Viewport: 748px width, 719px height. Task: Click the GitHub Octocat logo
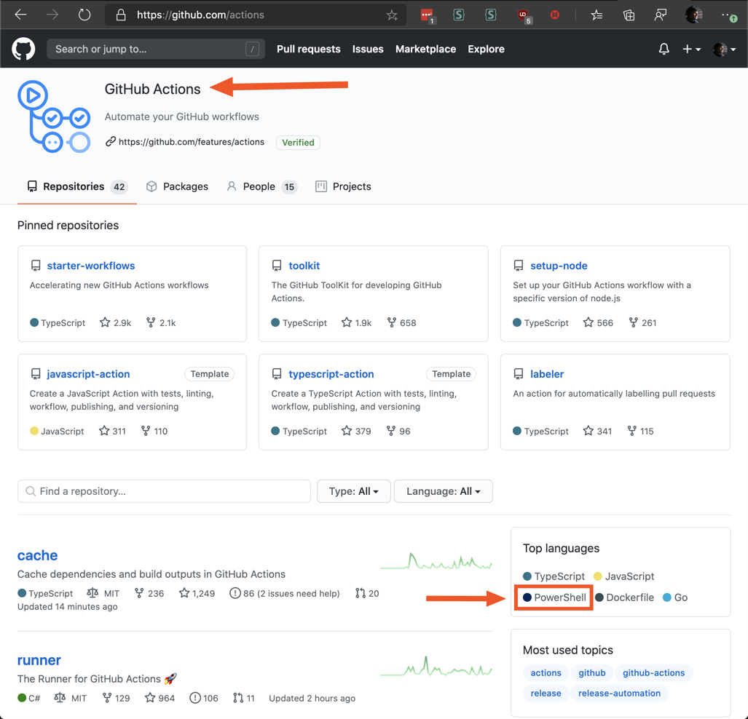tap(23, 49)
